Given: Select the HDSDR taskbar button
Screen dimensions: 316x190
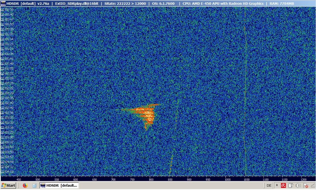Looking at the screenshot, I should click(59, 185).
